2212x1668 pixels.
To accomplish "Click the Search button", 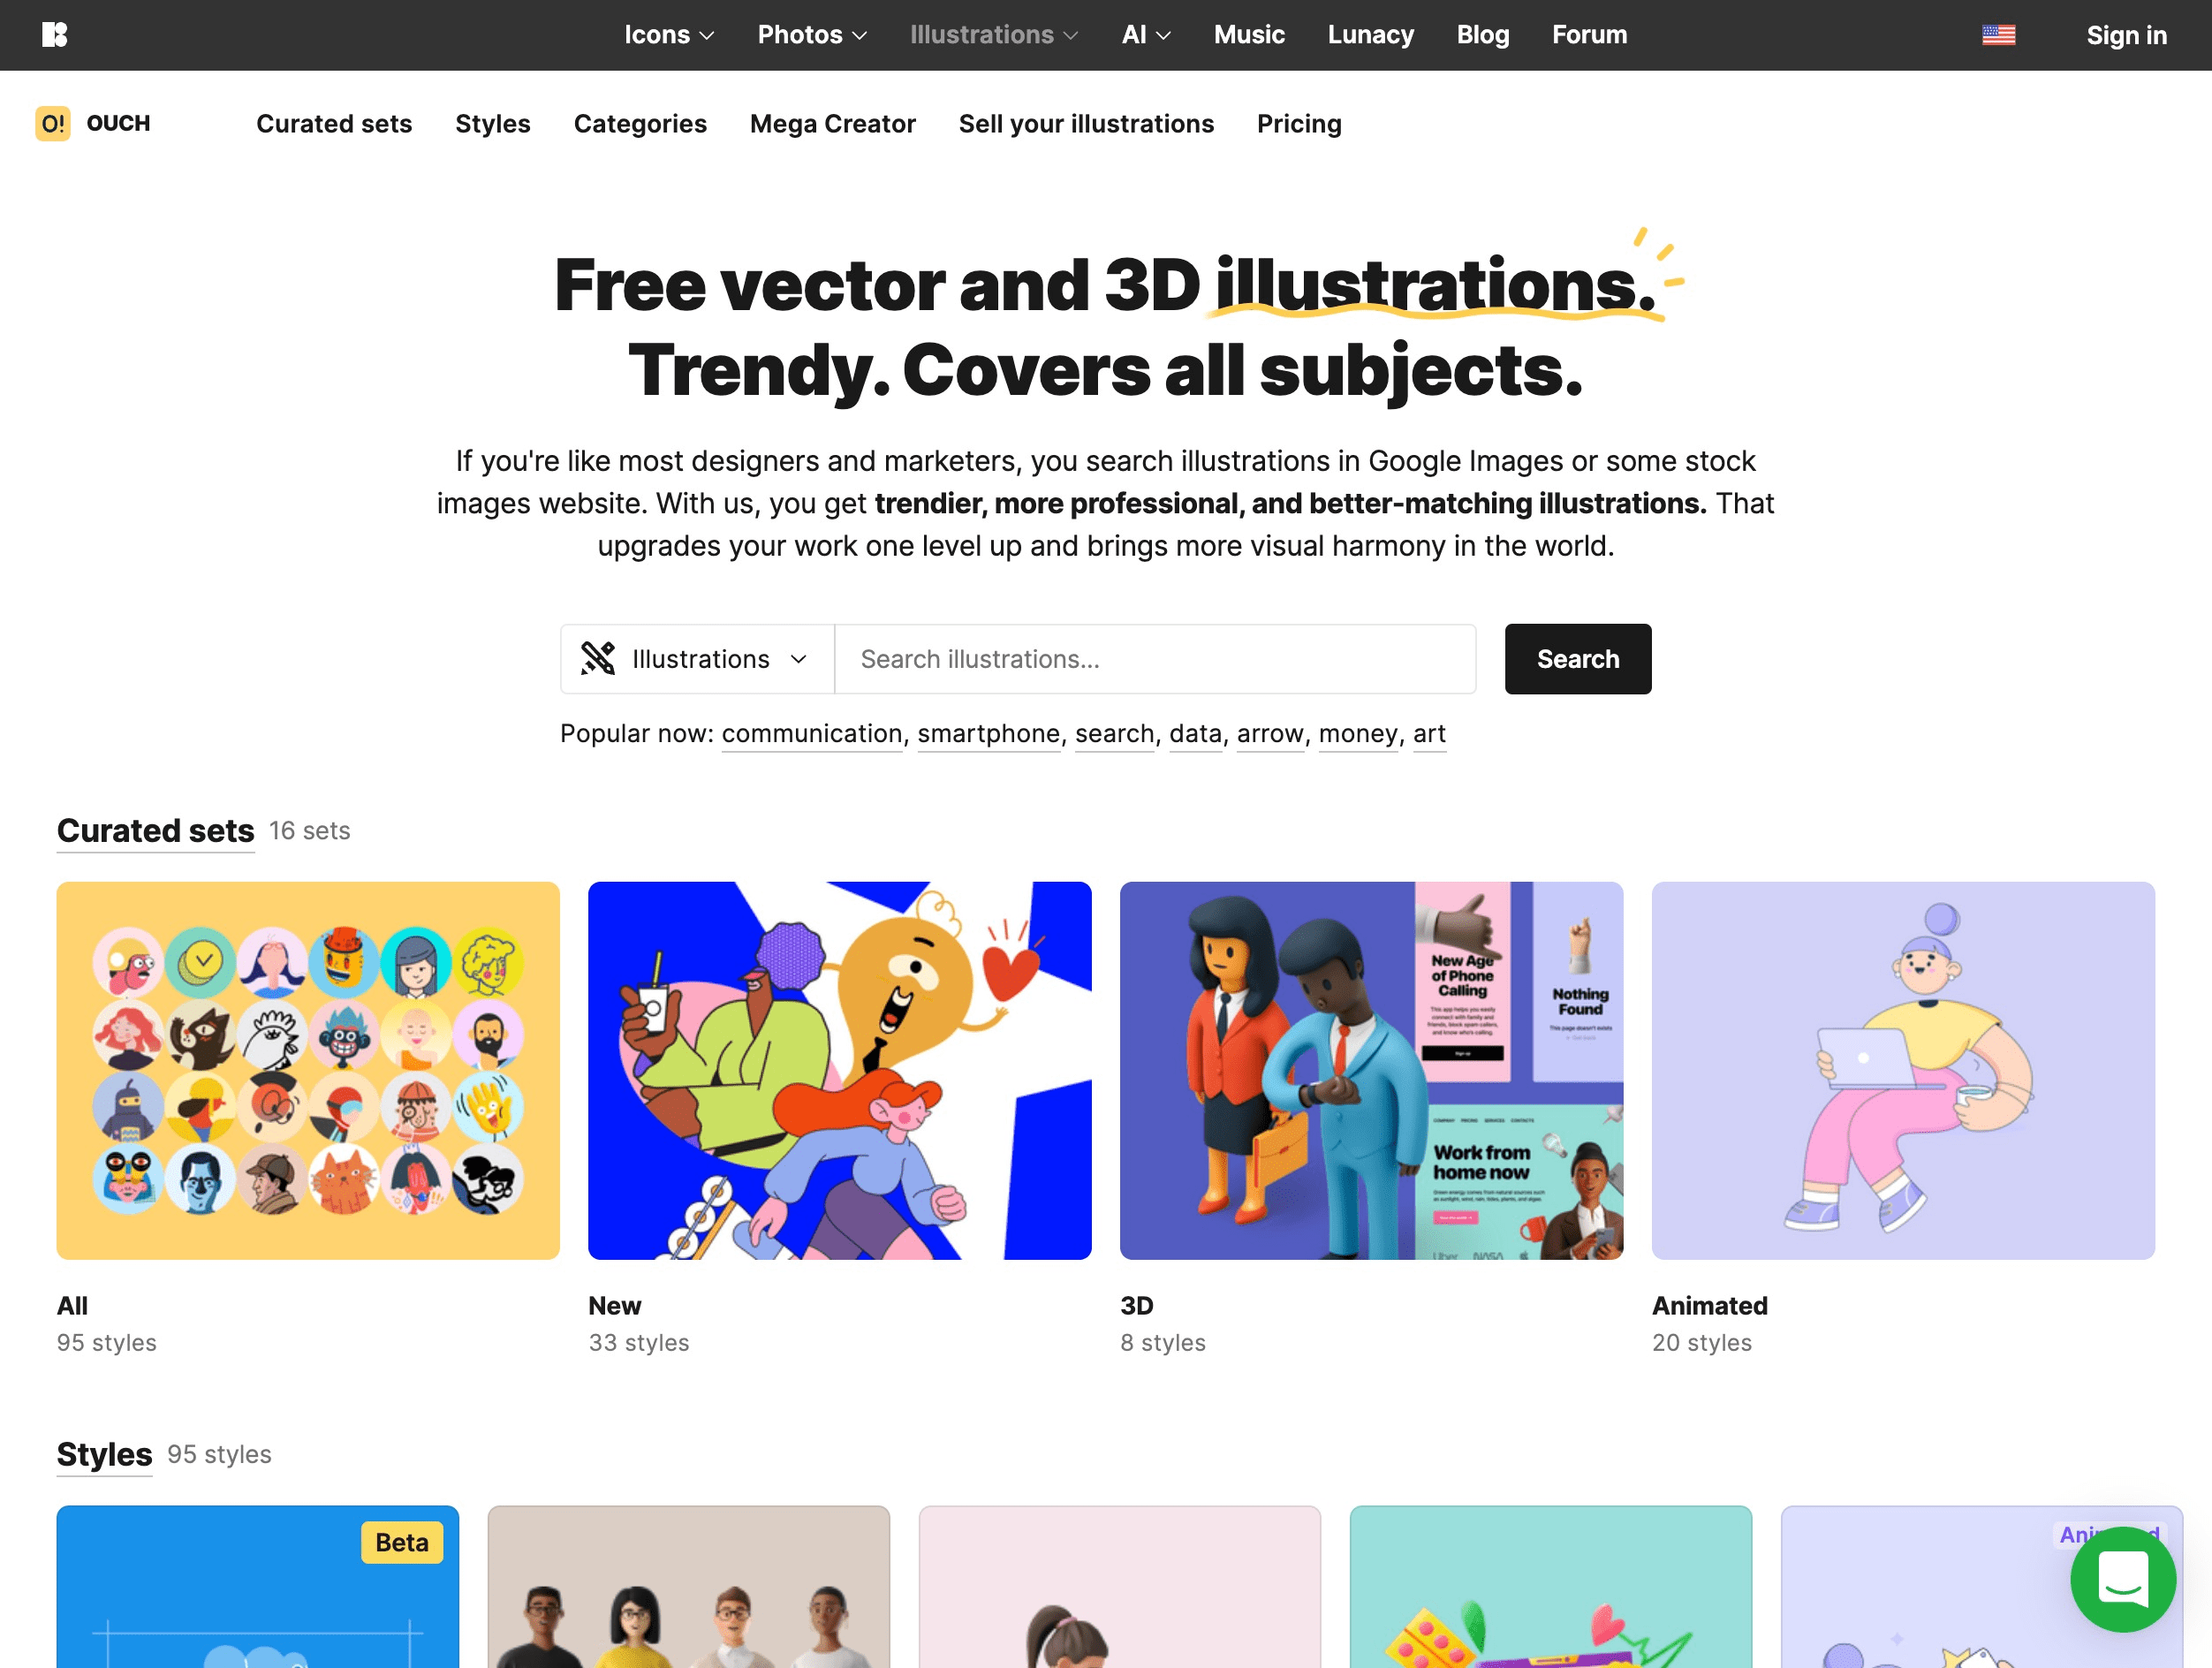I will click(x=1578, y=659).
